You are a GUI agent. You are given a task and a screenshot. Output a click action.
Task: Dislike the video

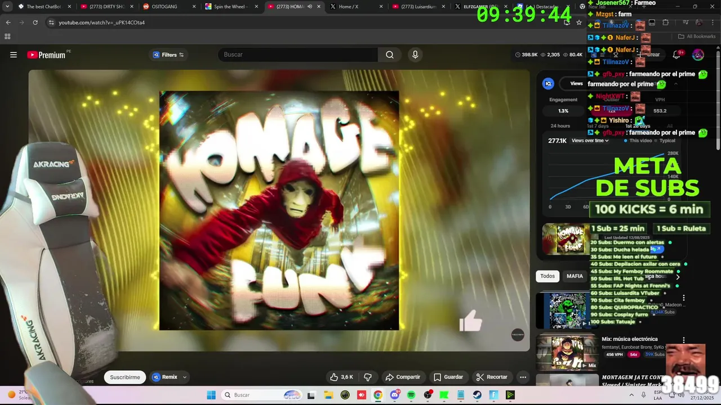coord(368,377)
